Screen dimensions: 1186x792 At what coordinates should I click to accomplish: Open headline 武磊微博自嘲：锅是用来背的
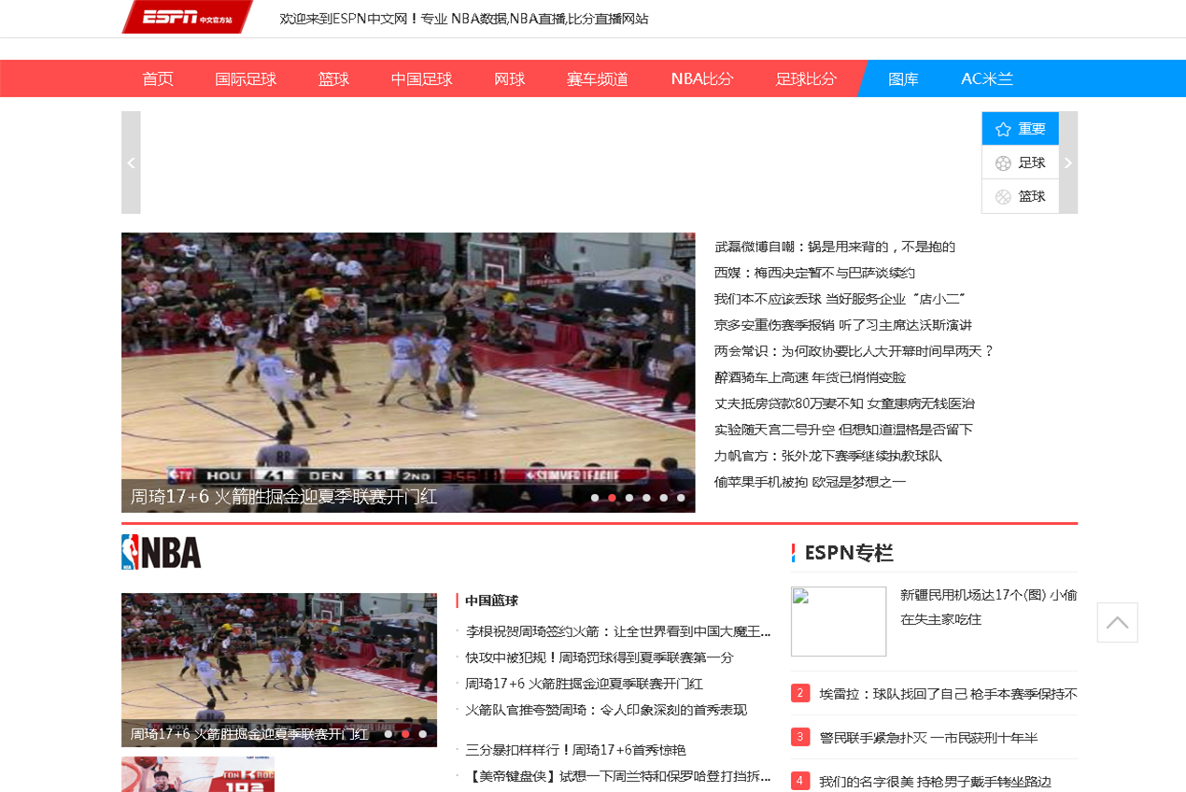(835, 247)
